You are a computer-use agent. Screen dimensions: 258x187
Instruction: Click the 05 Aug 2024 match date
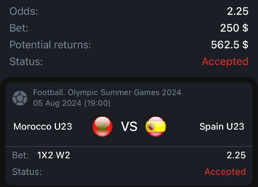[x=72, y=103]
